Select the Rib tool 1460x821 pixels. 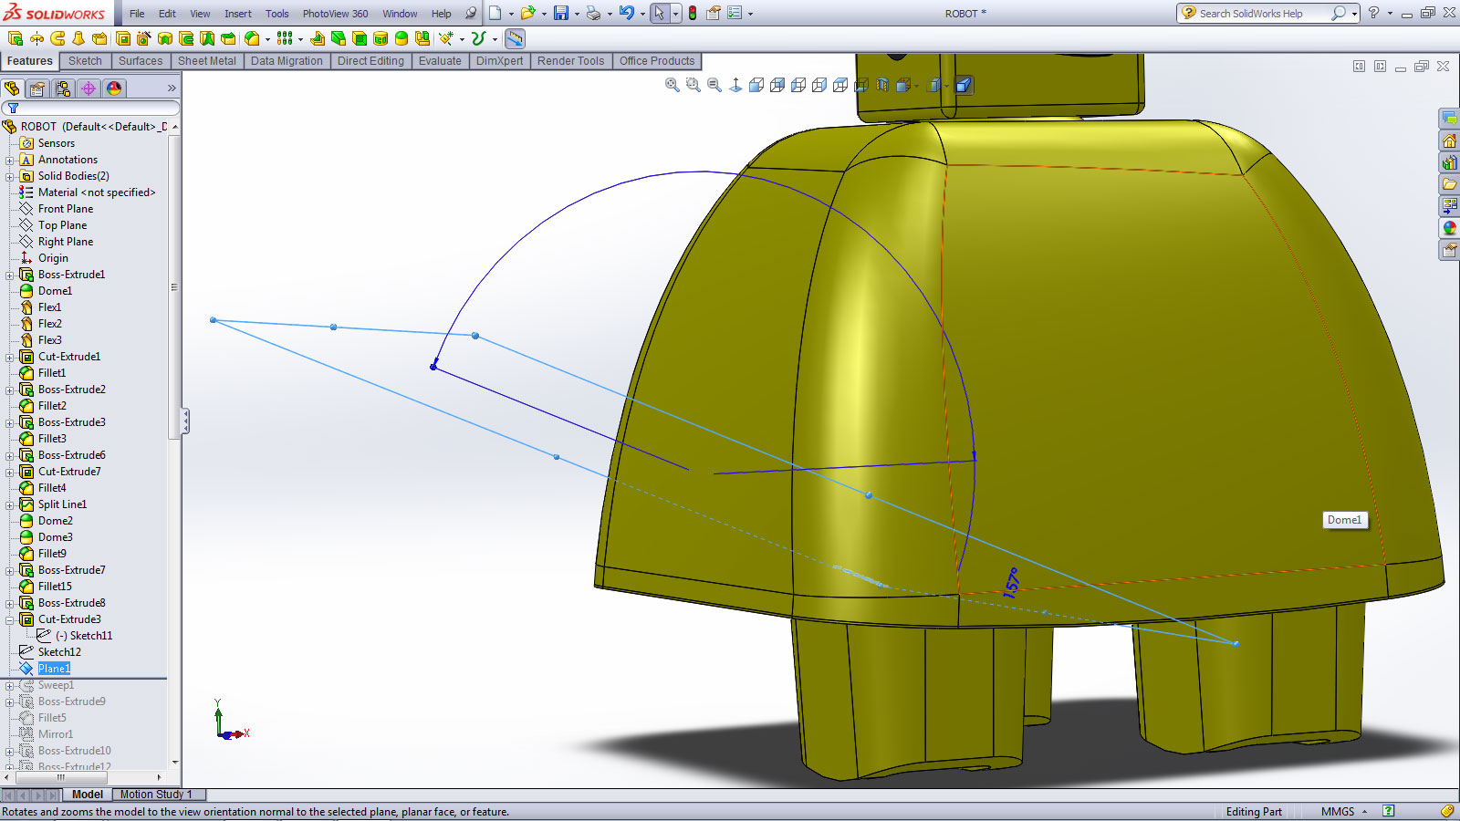[x=318, y=38]
